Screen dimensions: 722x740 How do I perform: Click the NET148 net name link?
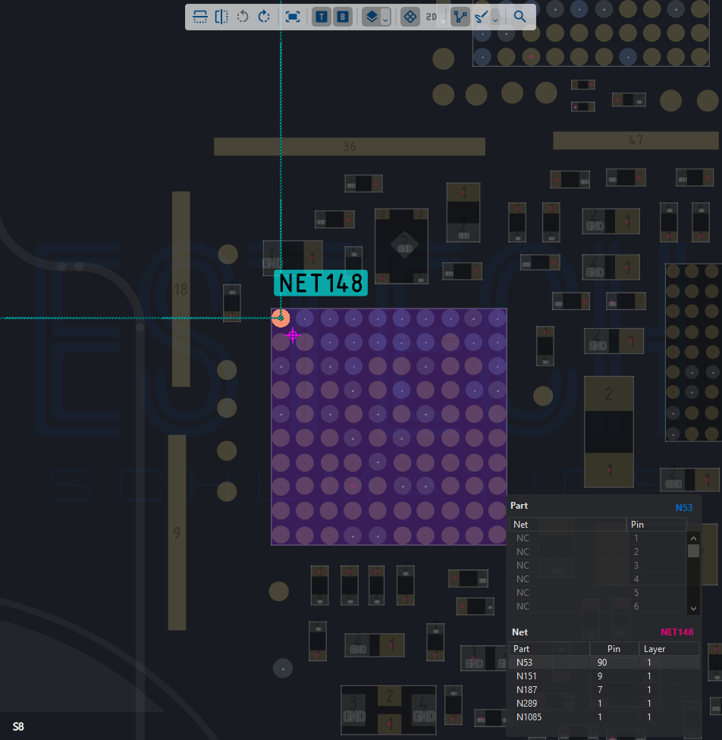[x=676, y=632]
